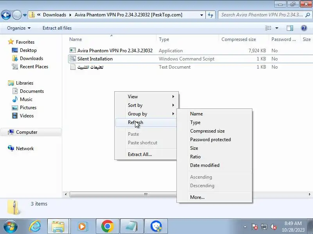
Task: Open the Organize menu
Action: (19, 28)
